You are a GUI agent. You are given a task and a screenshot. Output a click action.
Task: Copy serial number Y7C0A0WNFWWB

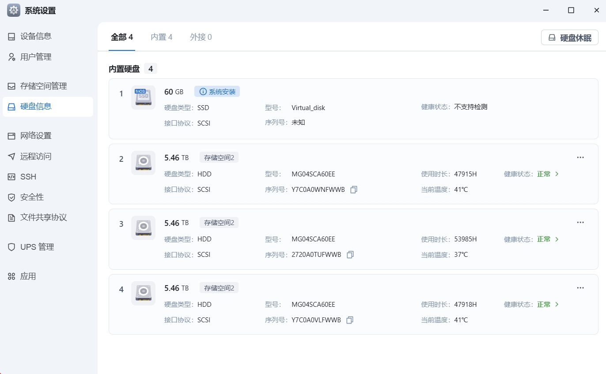coord(354,190)
